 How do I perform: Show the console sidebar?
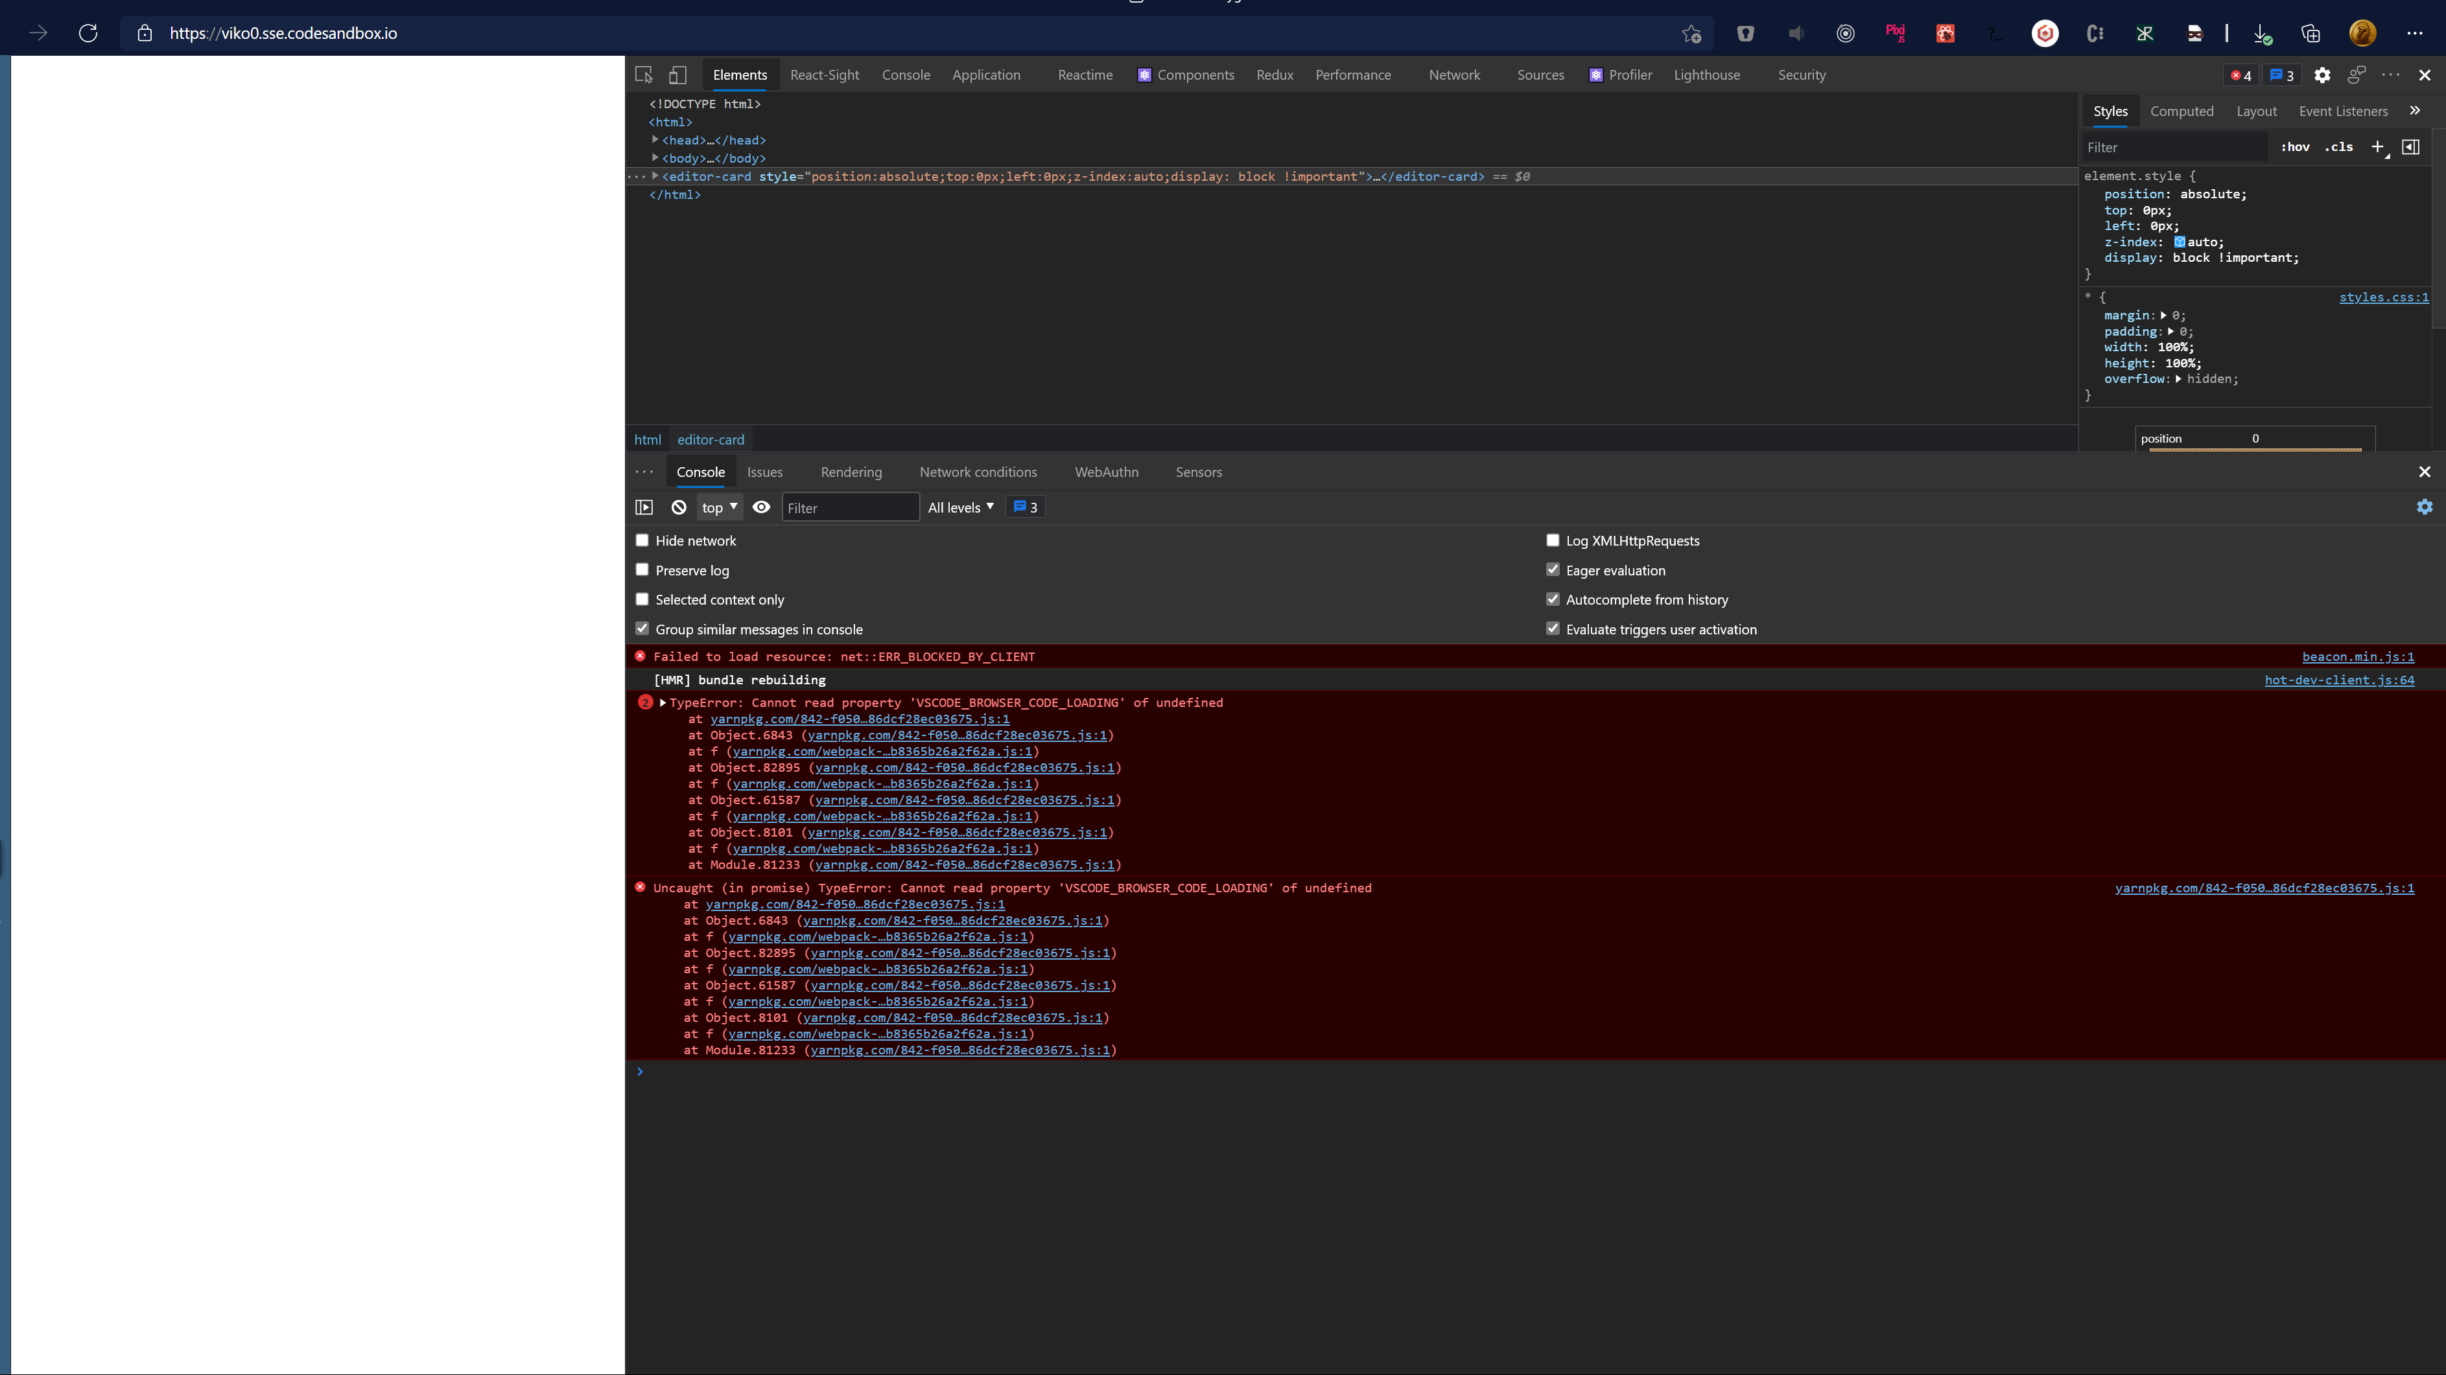(x=645, y=507)
